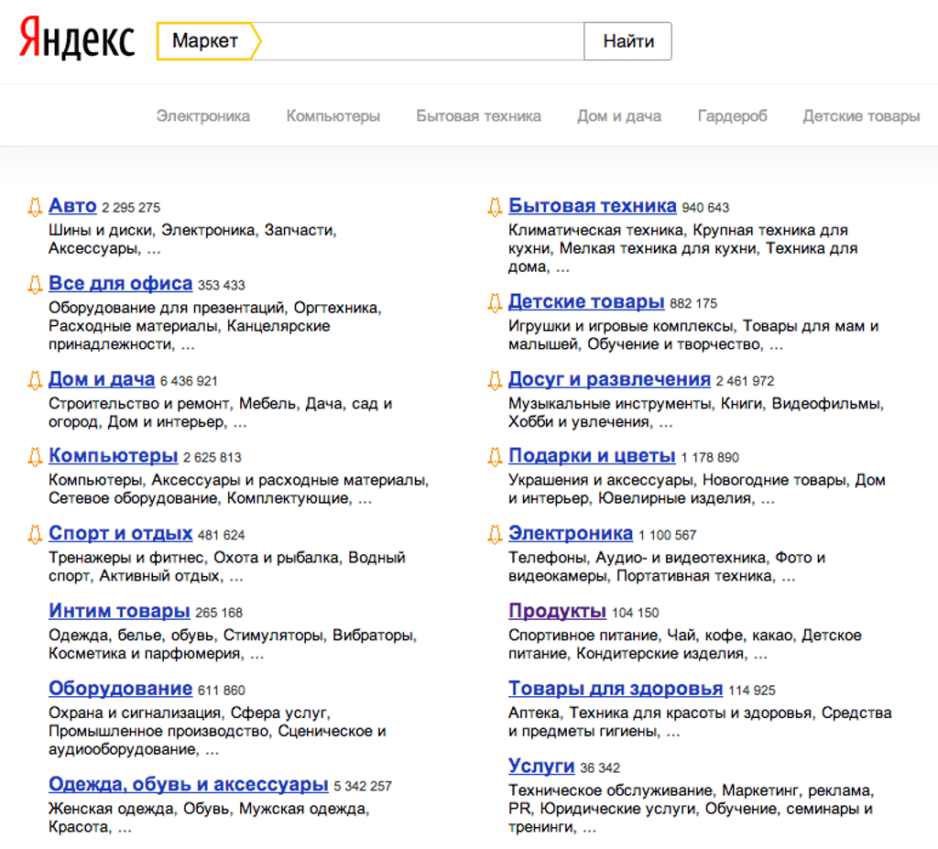Viewport: 938px width, 849px height.
Task: Open the Электроника navigation tab
Action: click(202, 116)
